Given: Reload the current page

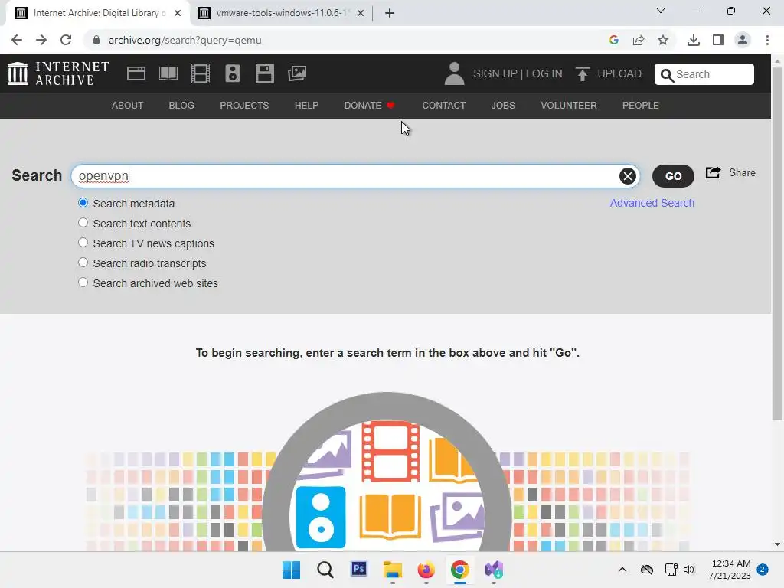Looking at the screenshot, I should tap(66, 40).
